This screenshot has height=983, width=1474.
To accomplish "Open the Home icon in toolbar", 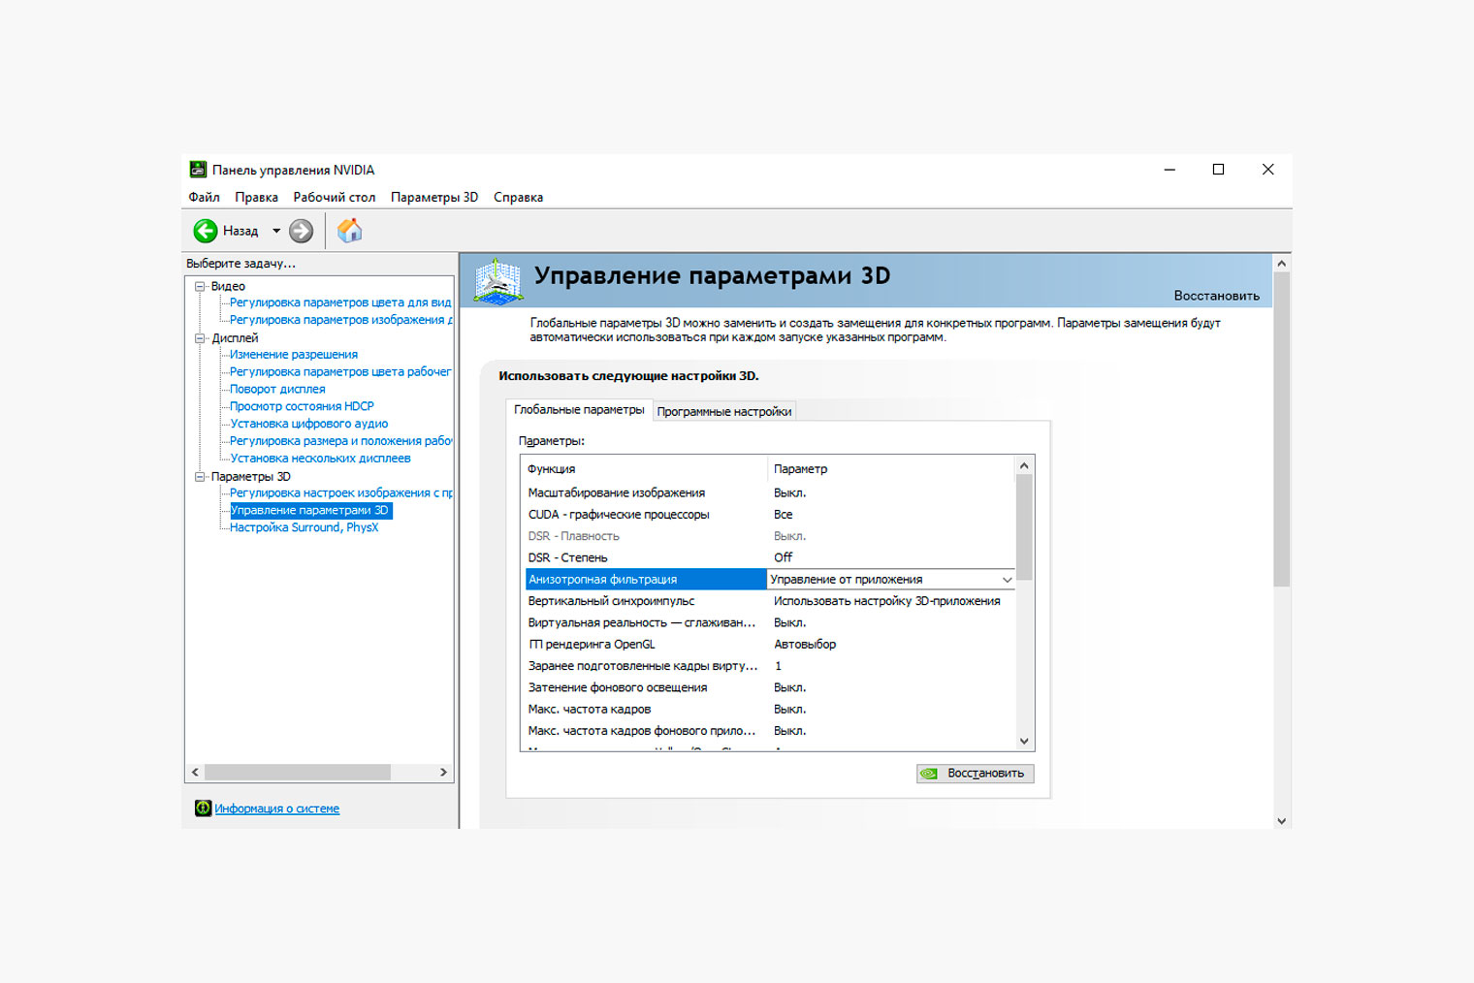I will 349,231.
